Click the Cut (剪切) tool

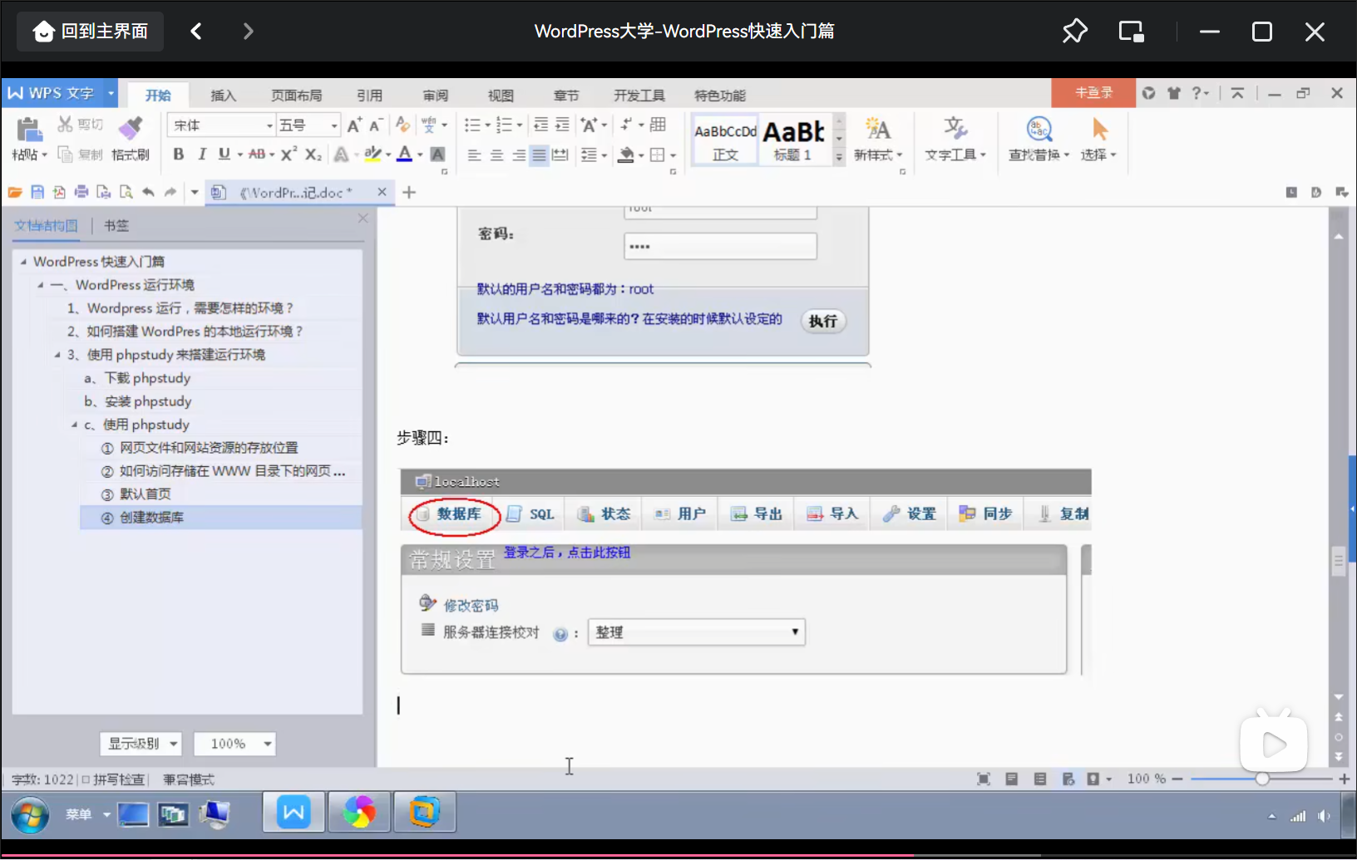click(80, 125)
